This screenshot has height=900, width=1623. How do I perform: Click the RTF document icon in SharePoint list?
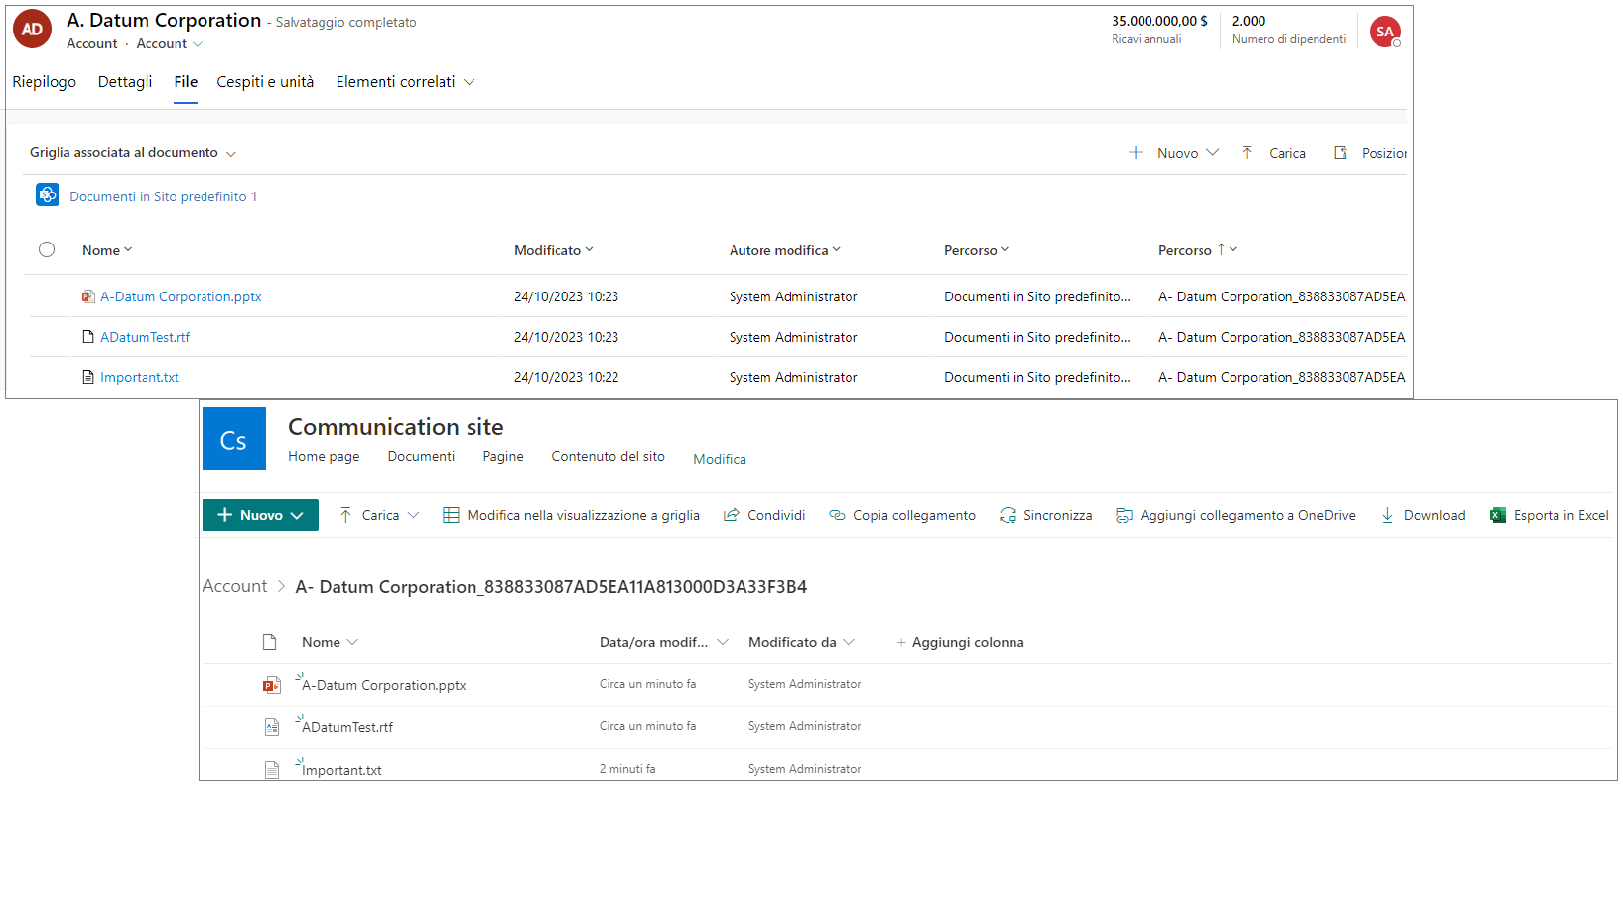(x=271, y=727)
